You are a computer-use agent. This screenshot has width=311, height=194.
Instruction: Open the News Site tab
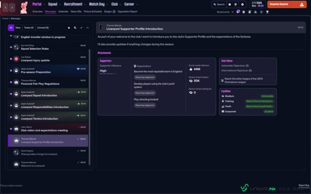76,12
